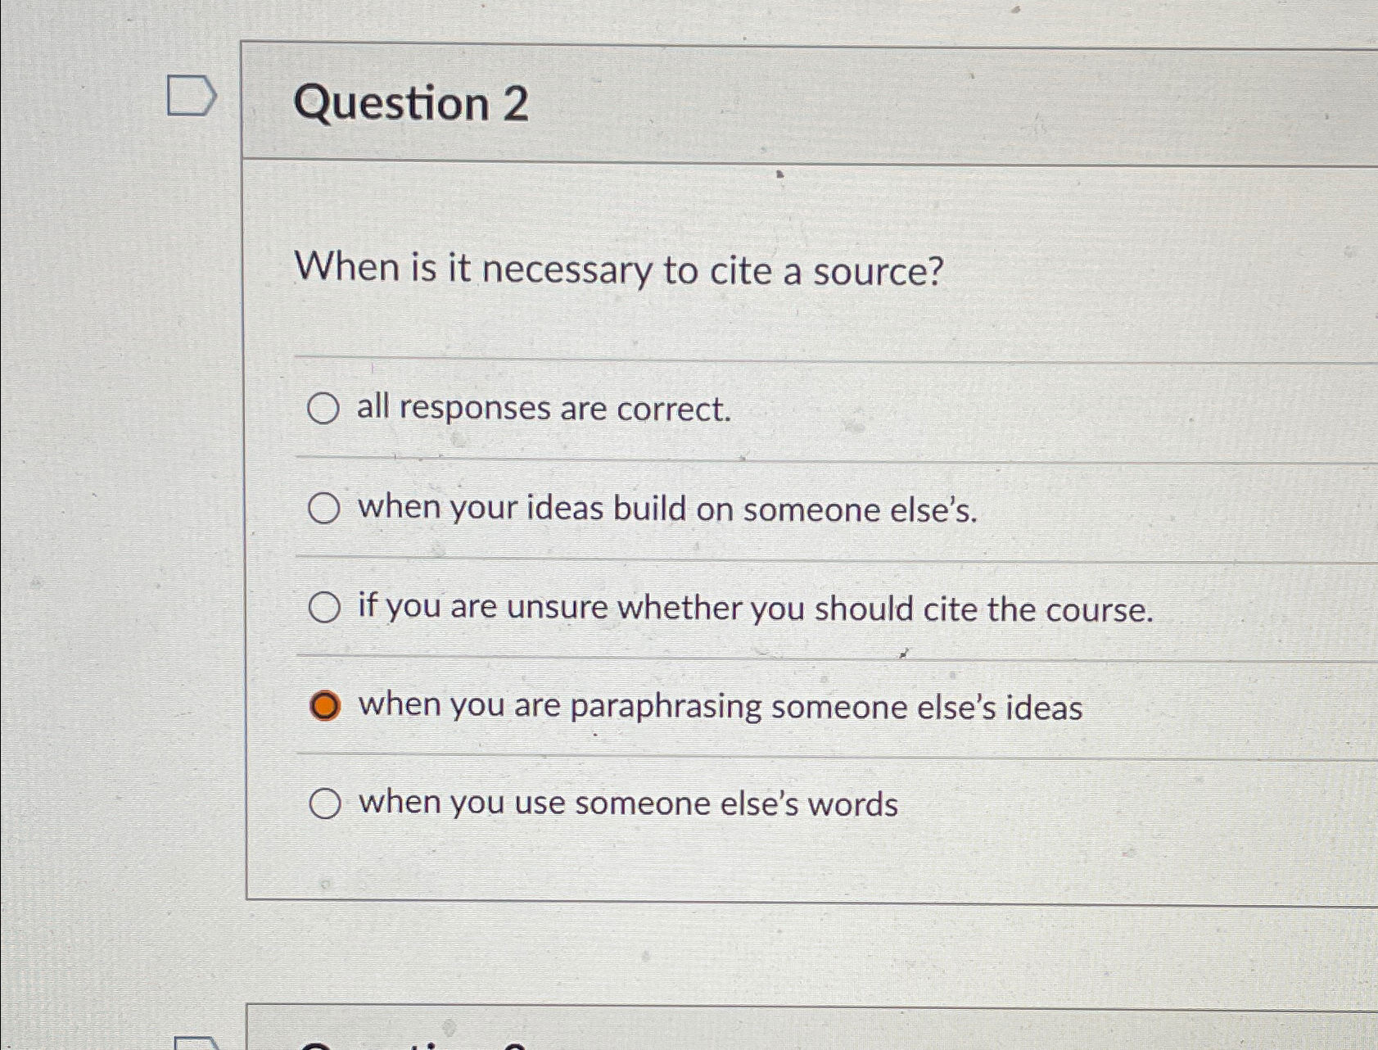Click the answer row about paraphrasing ideas
This screenshot has width=1378, height=1050.
[721, 706]
